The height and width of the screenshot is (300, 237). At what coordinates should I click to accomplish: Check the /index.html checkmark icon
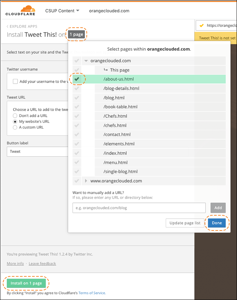[77, 153]
